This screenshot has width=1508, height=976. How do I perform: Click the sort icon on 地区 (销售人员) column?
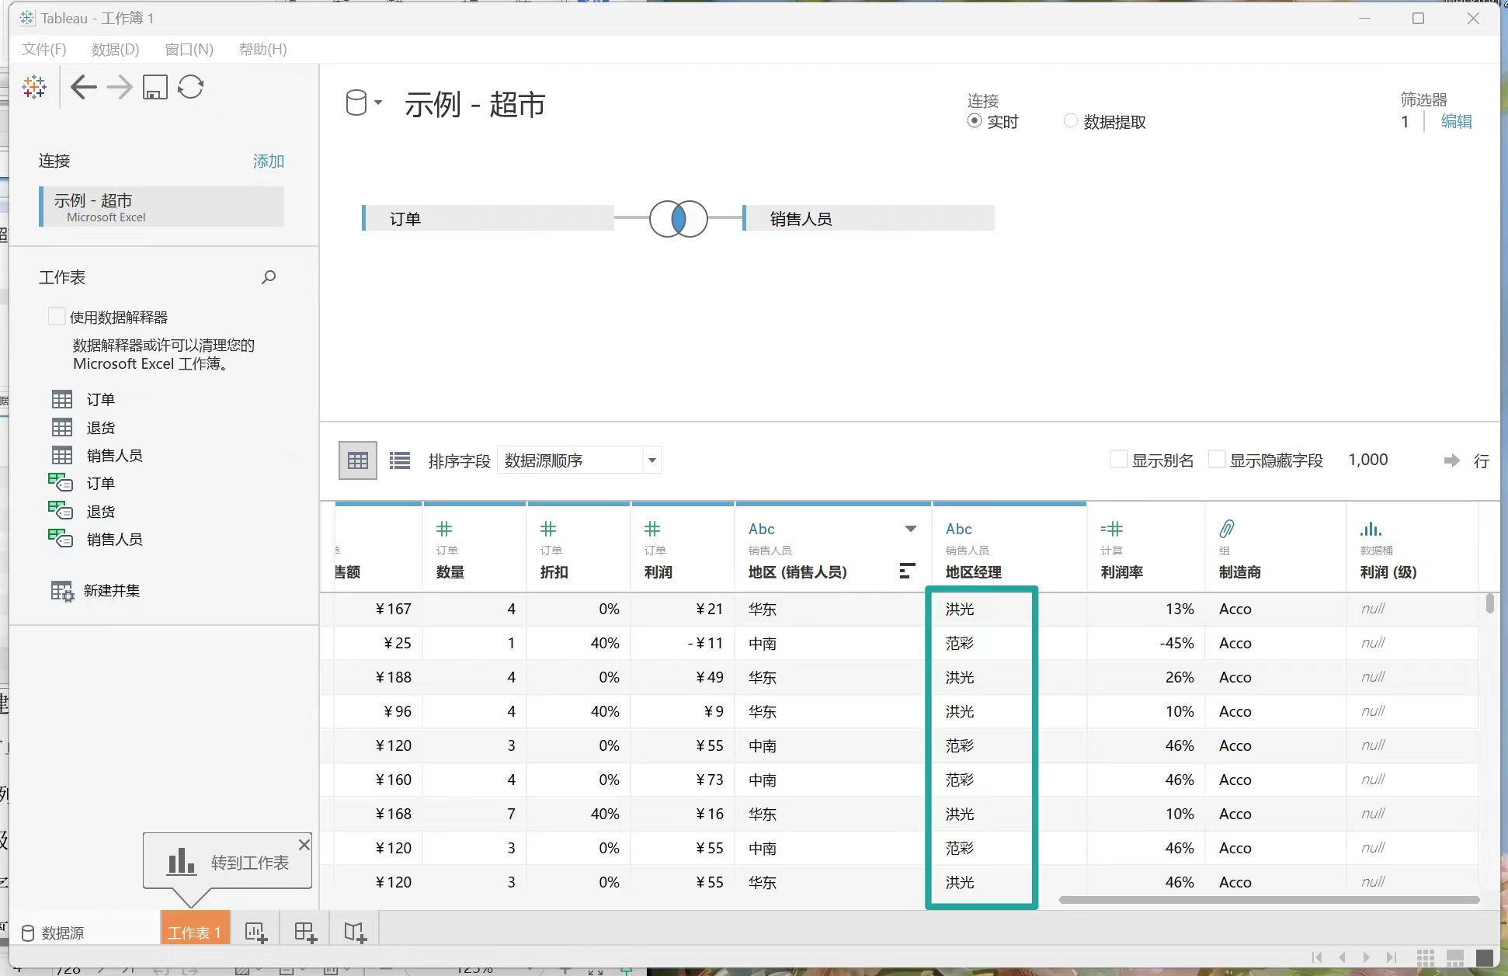pyautogui.click(x=907, y=571)
